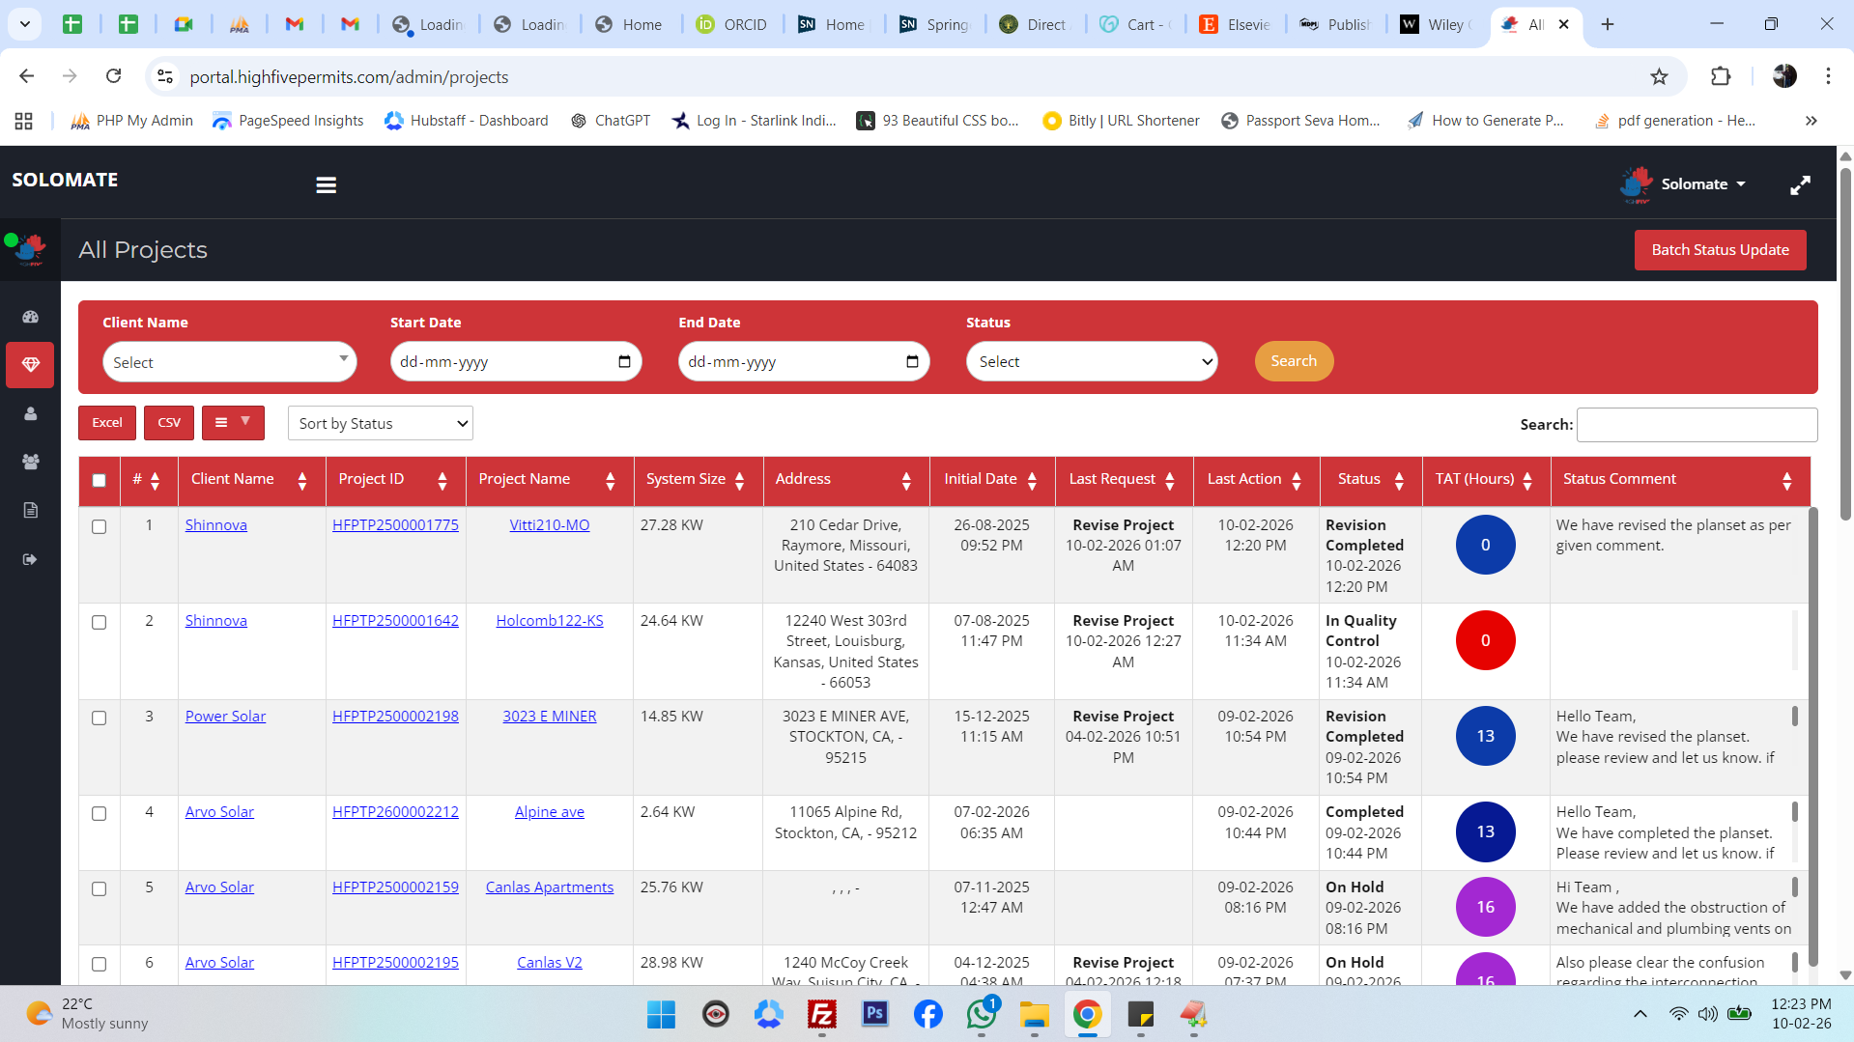Bookmark this page with the star icon
The width and height of the screenshot is (1854, 1042).
[x=1659, y=77]
